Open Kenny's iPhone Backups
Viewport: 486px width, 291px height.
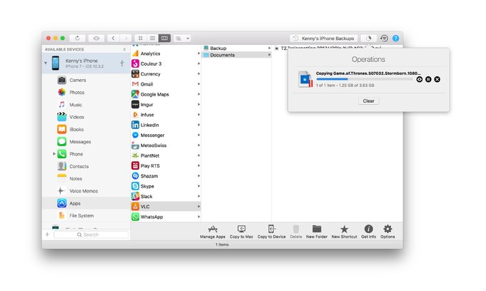tap(324, 38)
